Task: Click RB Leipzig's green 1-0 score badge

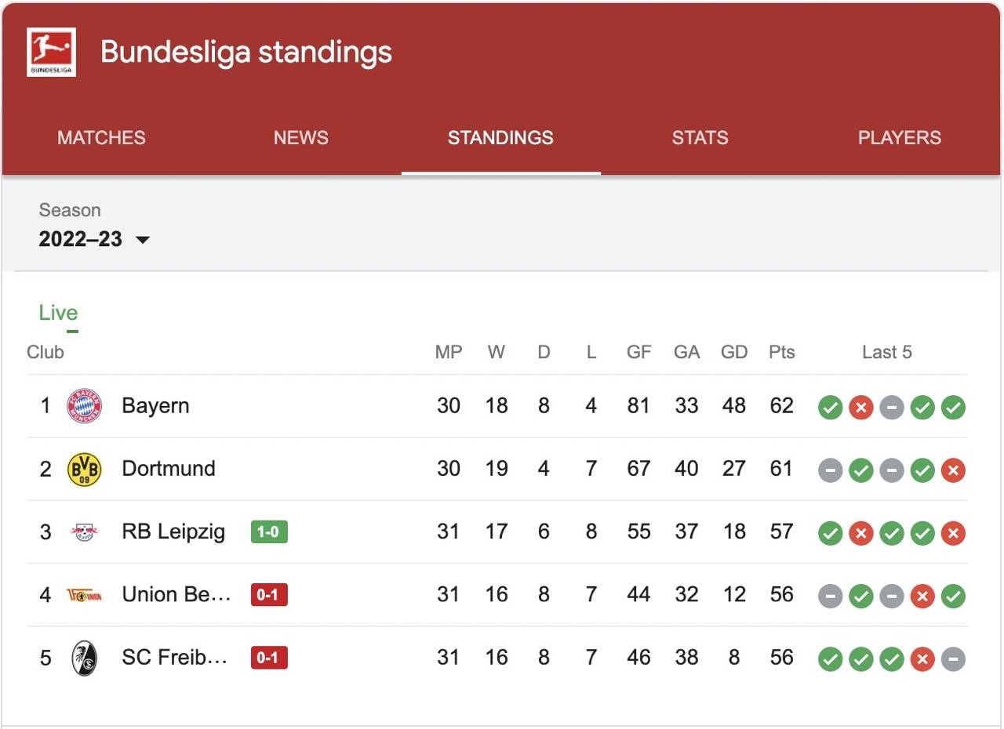Action: (x=267, y=531)
